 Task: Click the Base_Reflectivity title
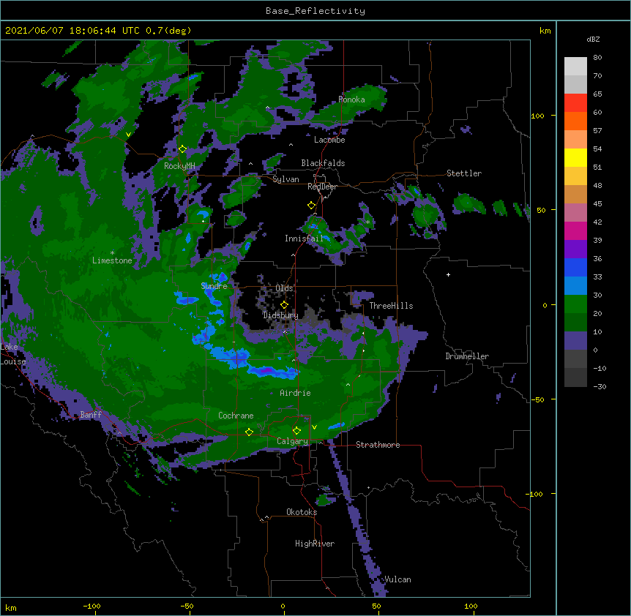click(315, 11)
